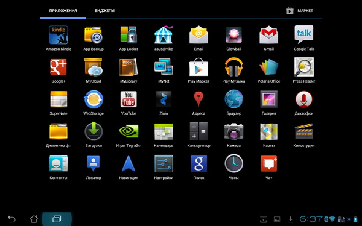This screenshot has height=226, width=362.
Task: Open the Маркет shop link
Action: 299,11
